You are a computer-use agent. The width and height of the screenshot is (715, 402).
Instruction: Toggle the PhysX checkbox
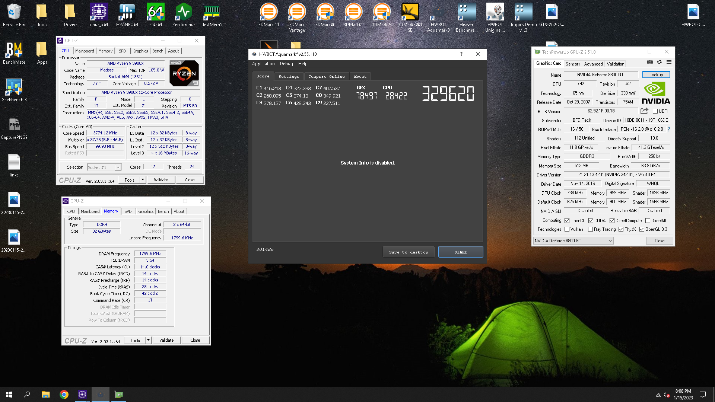click(x=621, y=229)
